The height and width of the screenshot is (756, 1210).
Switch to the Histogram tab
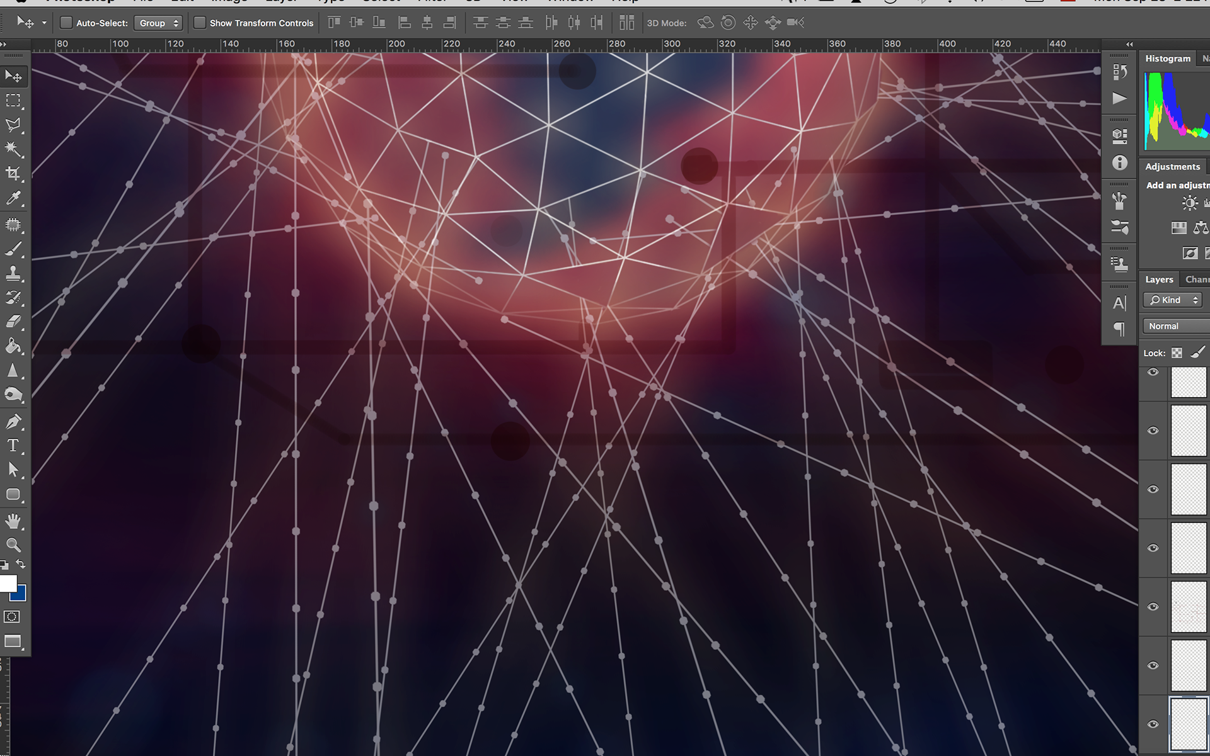[1167, 59]
